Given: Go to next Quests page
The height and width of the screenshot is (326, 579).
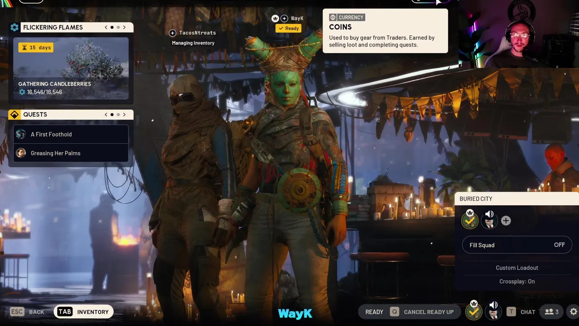Looking at the screenshot, I should pos(124,115).
